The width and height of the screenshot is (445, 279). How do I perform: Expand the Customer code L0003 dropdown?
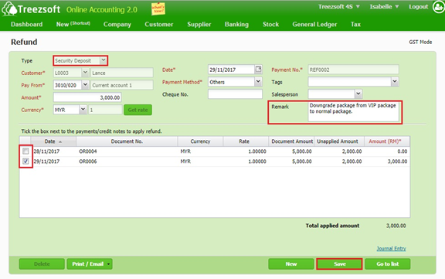pos(85,73)
